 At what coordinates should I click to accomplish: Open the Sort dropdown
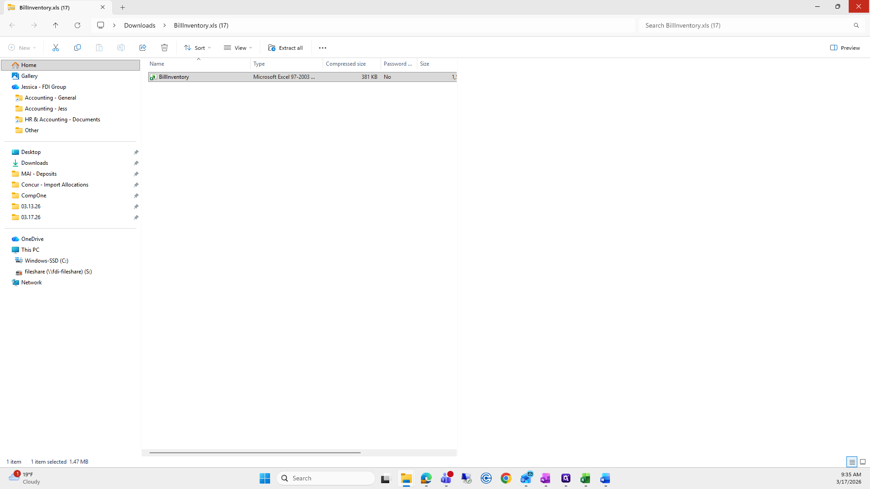click(198, 48)
